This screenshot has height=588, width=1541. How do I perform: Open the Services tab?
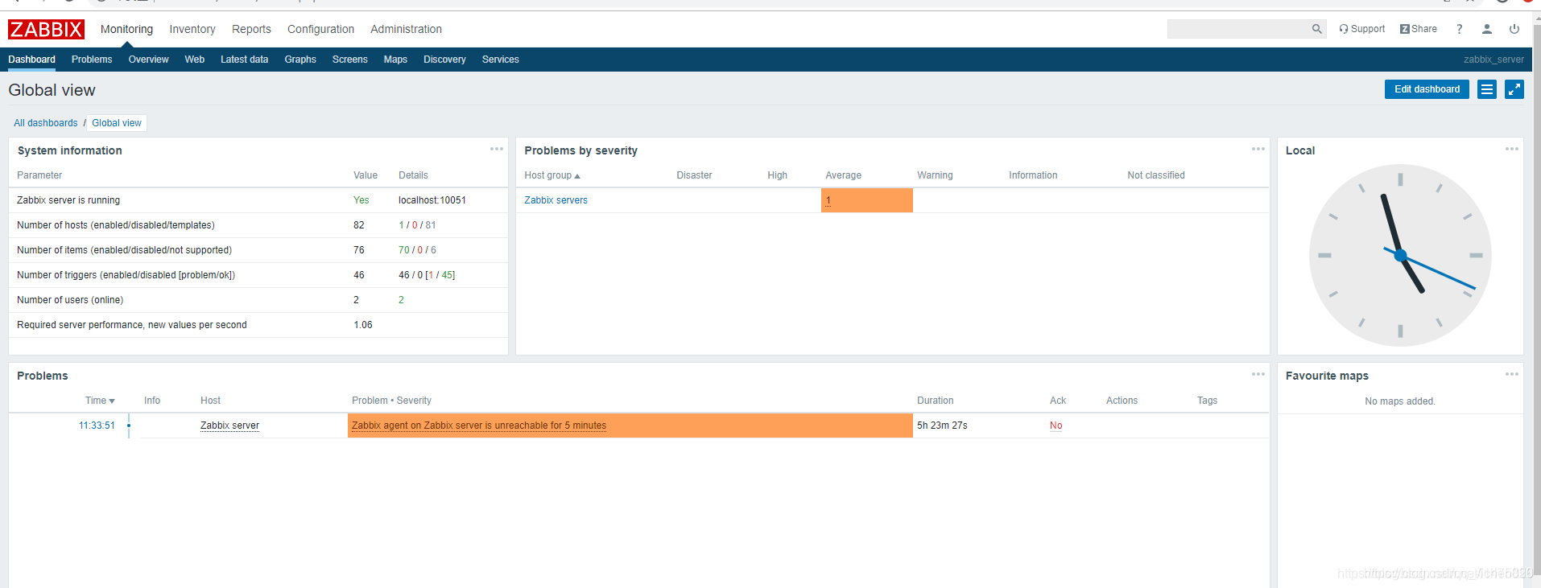(500, 60)
